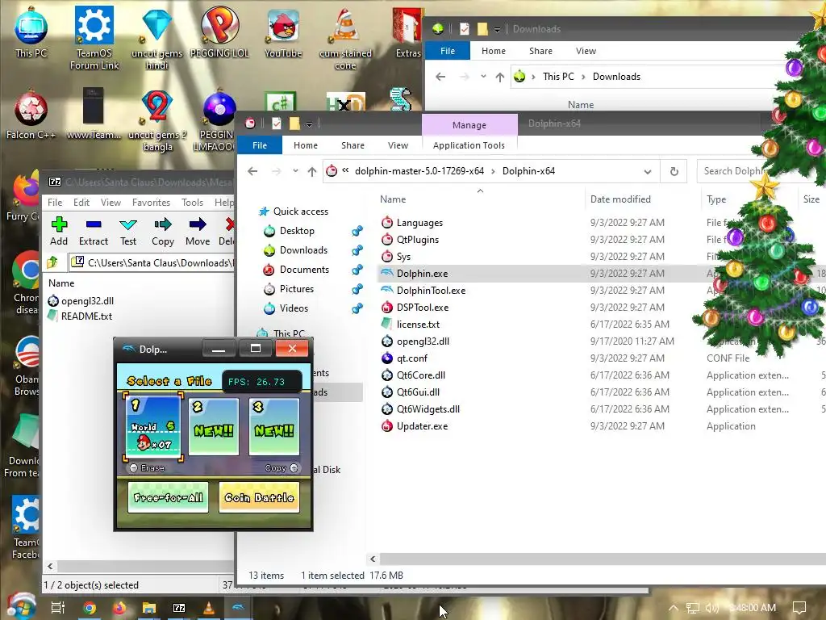Open the View tab in Downloads window
This screenshot has height=620, width=826.
[586, 51]
